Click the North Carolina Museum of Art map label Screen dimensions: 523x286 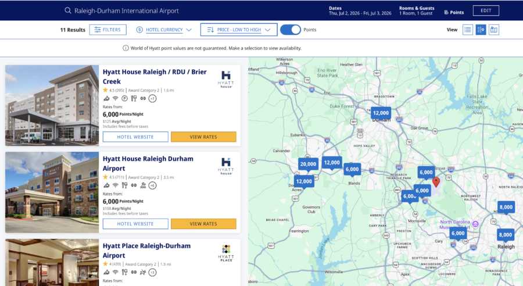[455, 224]
